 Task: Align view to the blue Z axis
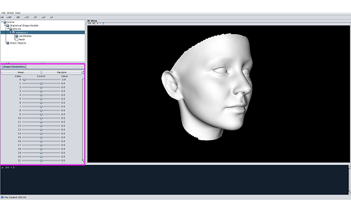[103, 23]
